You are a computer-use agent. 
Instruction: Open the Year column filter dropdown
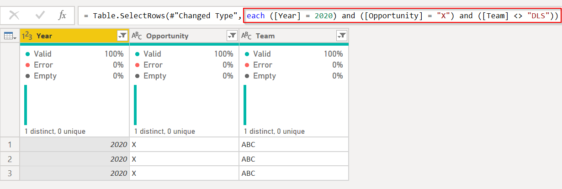[122, 36]
